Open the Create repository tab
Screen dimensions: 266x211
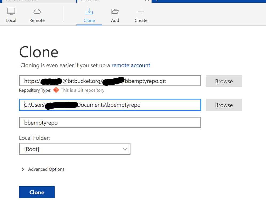pyautogui.click(x=141, y=15)
